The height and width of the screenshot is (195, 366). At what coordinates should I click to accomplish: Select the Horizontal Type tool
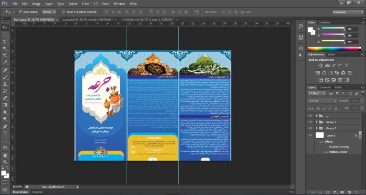tap(5, 133)
